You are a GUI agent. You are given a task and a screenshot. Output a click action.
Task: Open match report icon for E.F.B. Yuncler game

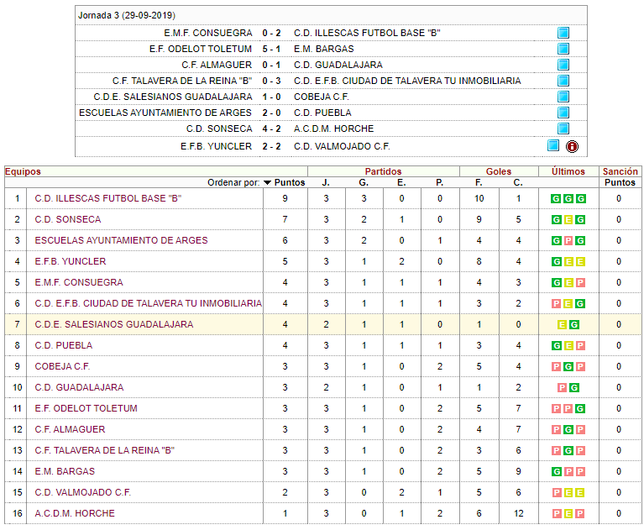pyautogui.click(x=553, y=146)
